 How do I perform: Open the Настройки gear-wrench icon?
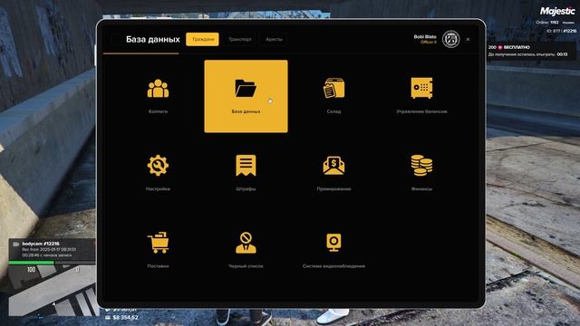pyautogui.click(x=158, y=165)
